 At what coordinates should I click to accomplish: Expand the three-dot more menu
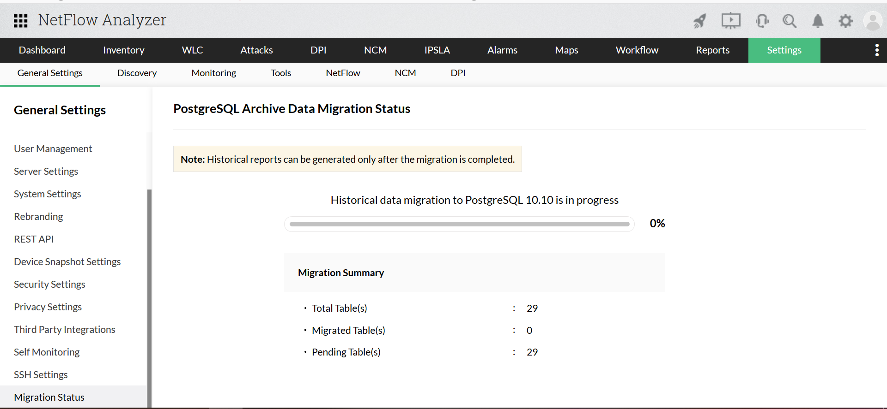point(876,50)
